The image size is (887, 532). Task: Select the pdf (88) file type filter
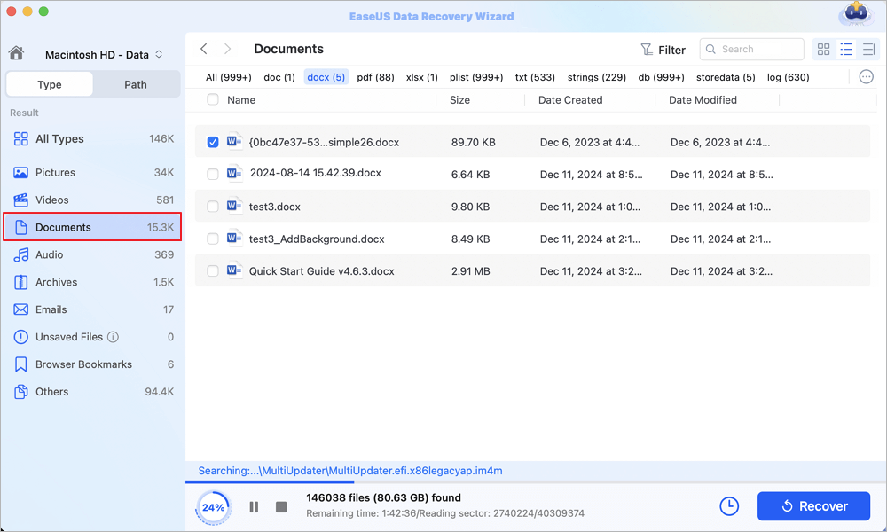375,77
